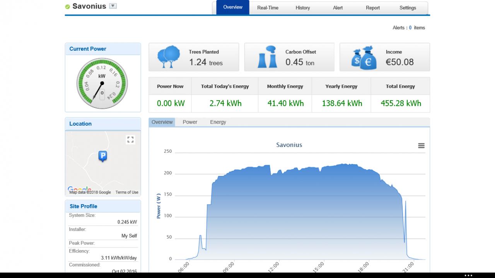Click the three-dots overflow at bottom right

click(x=468, y=276)
